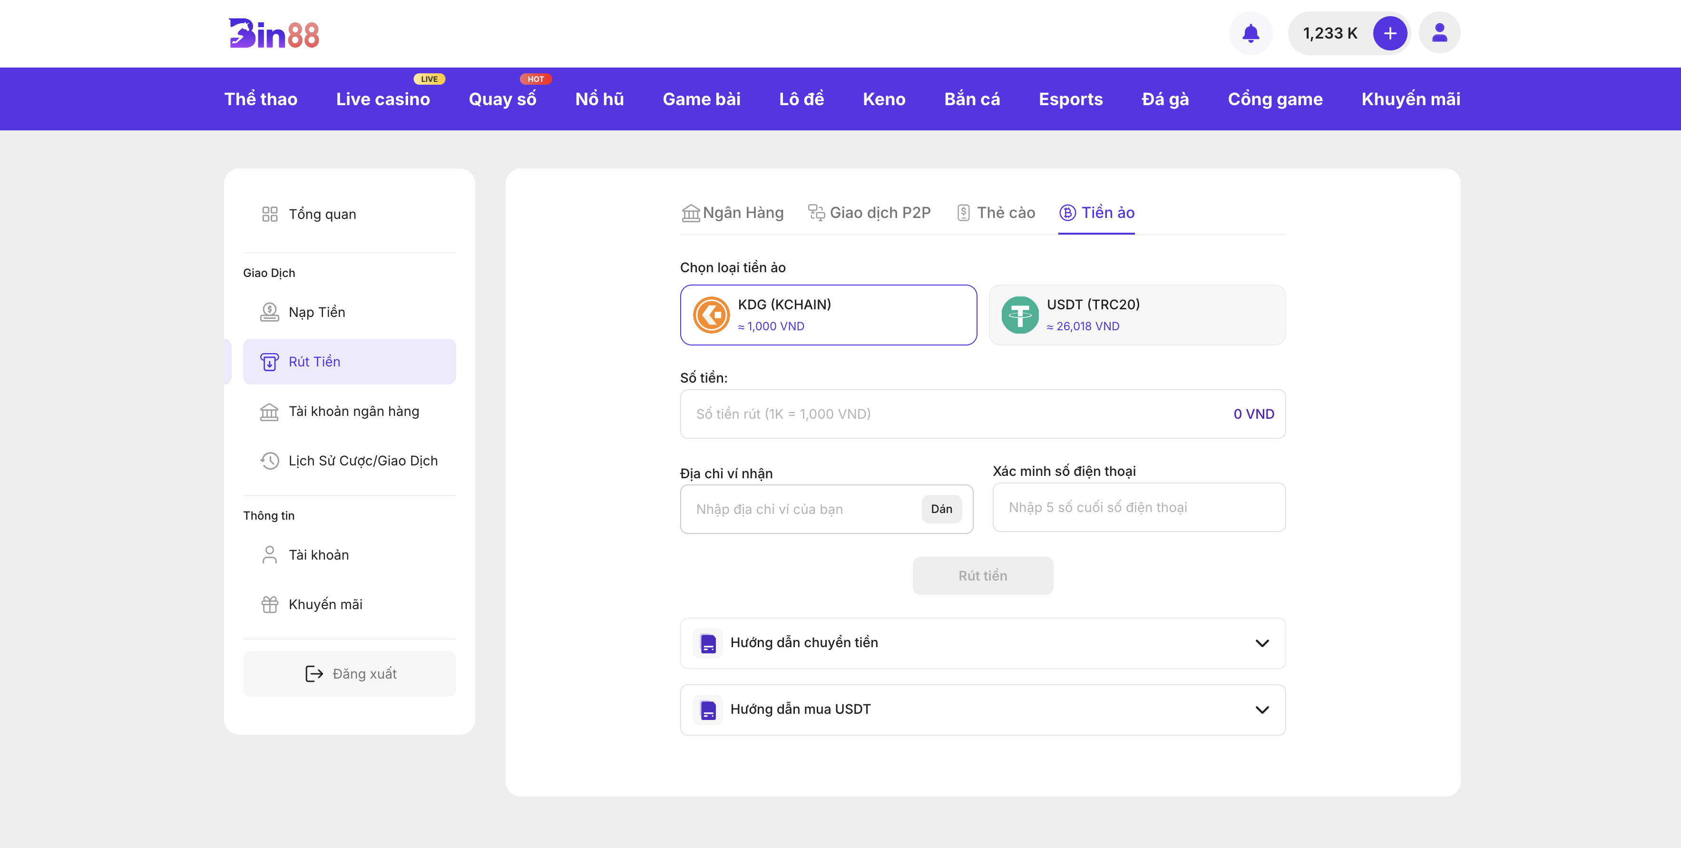
Task: Open Quay số menu
Action: 502,99
